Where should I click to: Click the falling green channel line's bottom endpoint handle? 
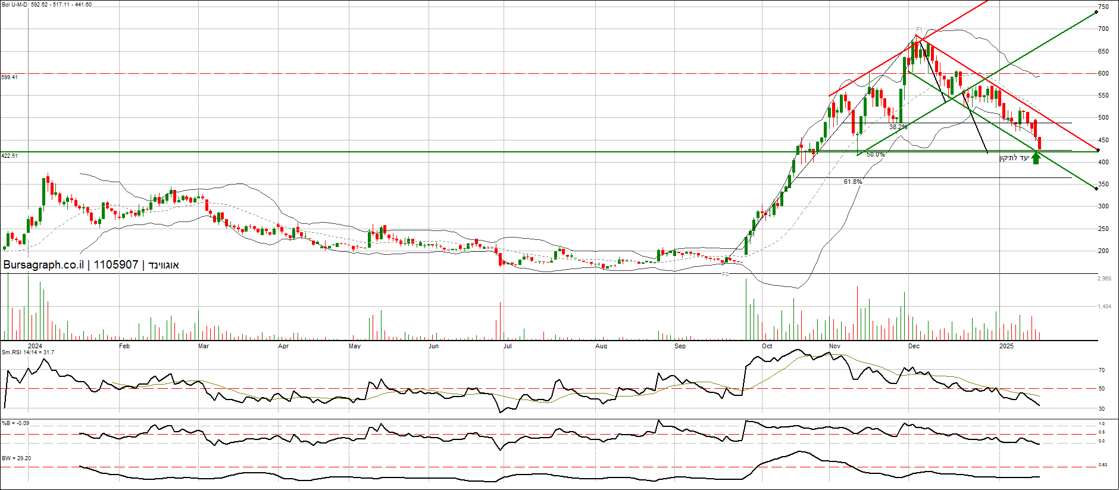1096,189
